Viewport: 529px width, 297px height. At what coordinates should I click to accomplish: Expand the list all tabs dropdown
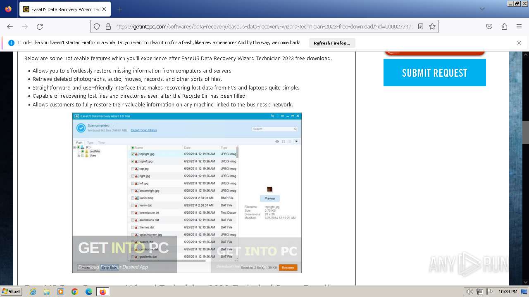[482, 9]
